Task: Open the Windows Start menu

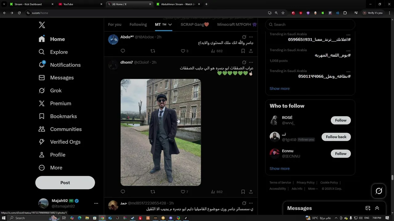Action: (4, 218)
